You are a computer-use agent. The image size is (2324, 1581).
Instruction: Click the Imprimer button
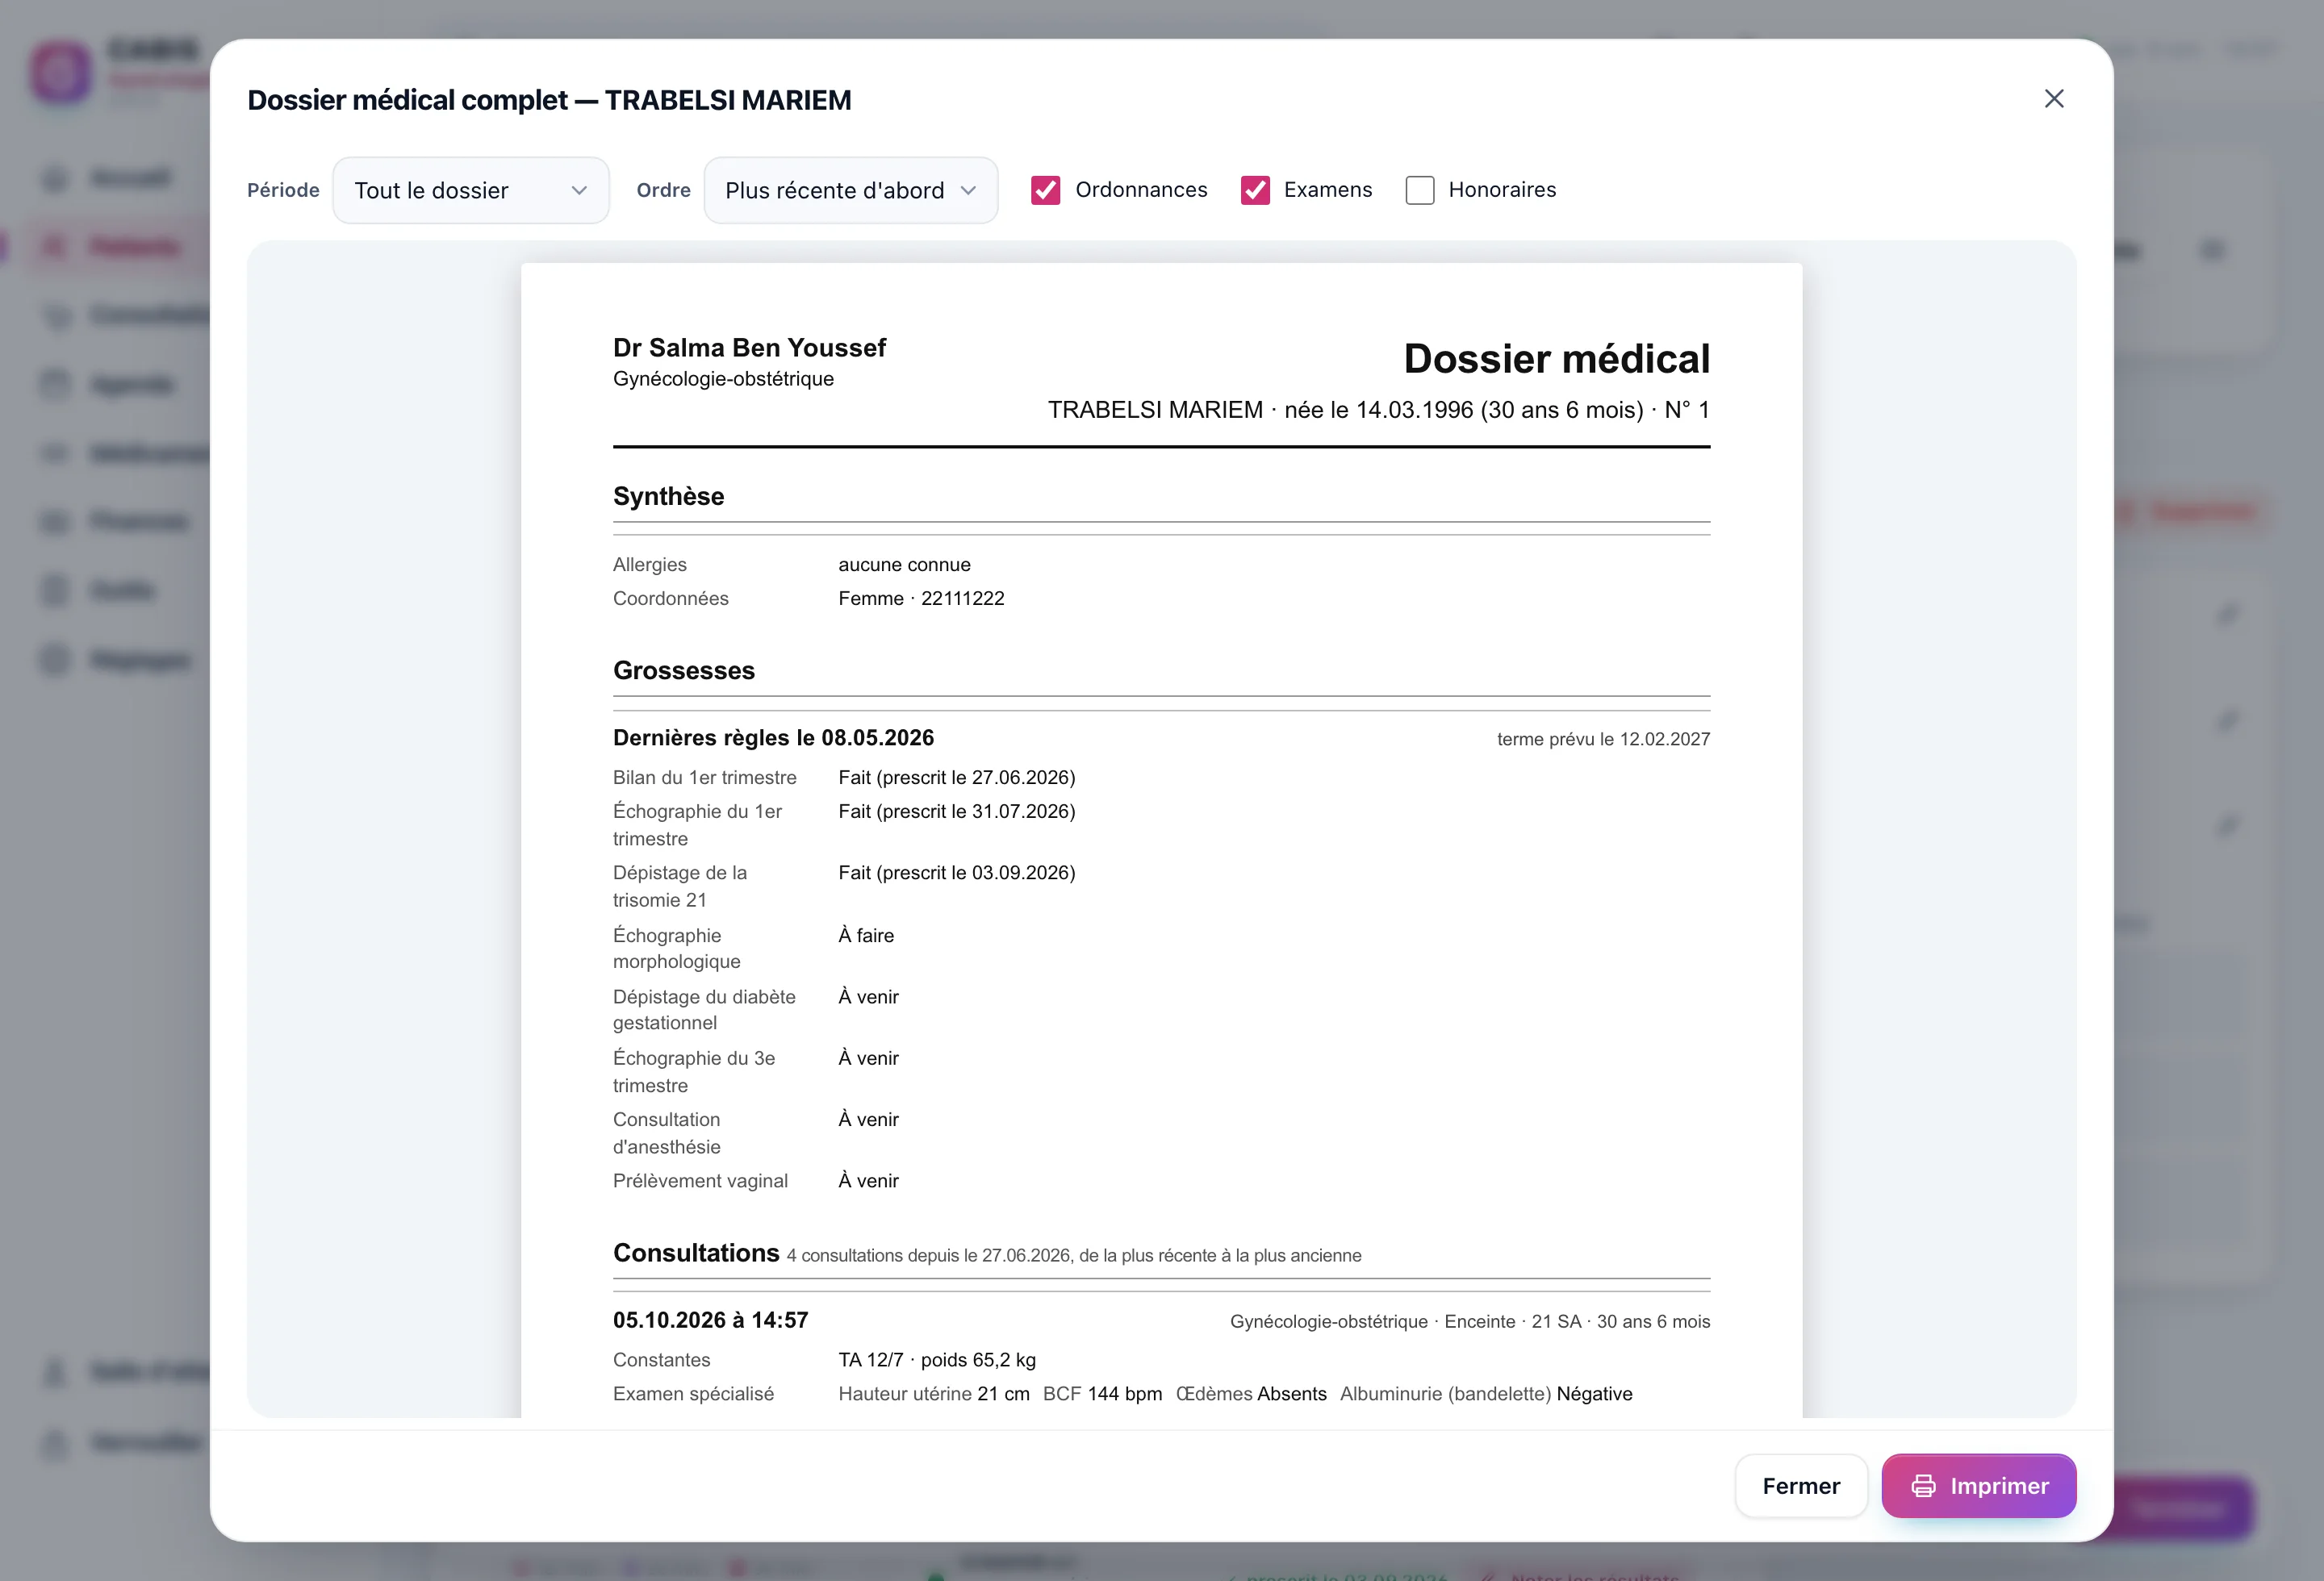click(x=1978, y=1485)
